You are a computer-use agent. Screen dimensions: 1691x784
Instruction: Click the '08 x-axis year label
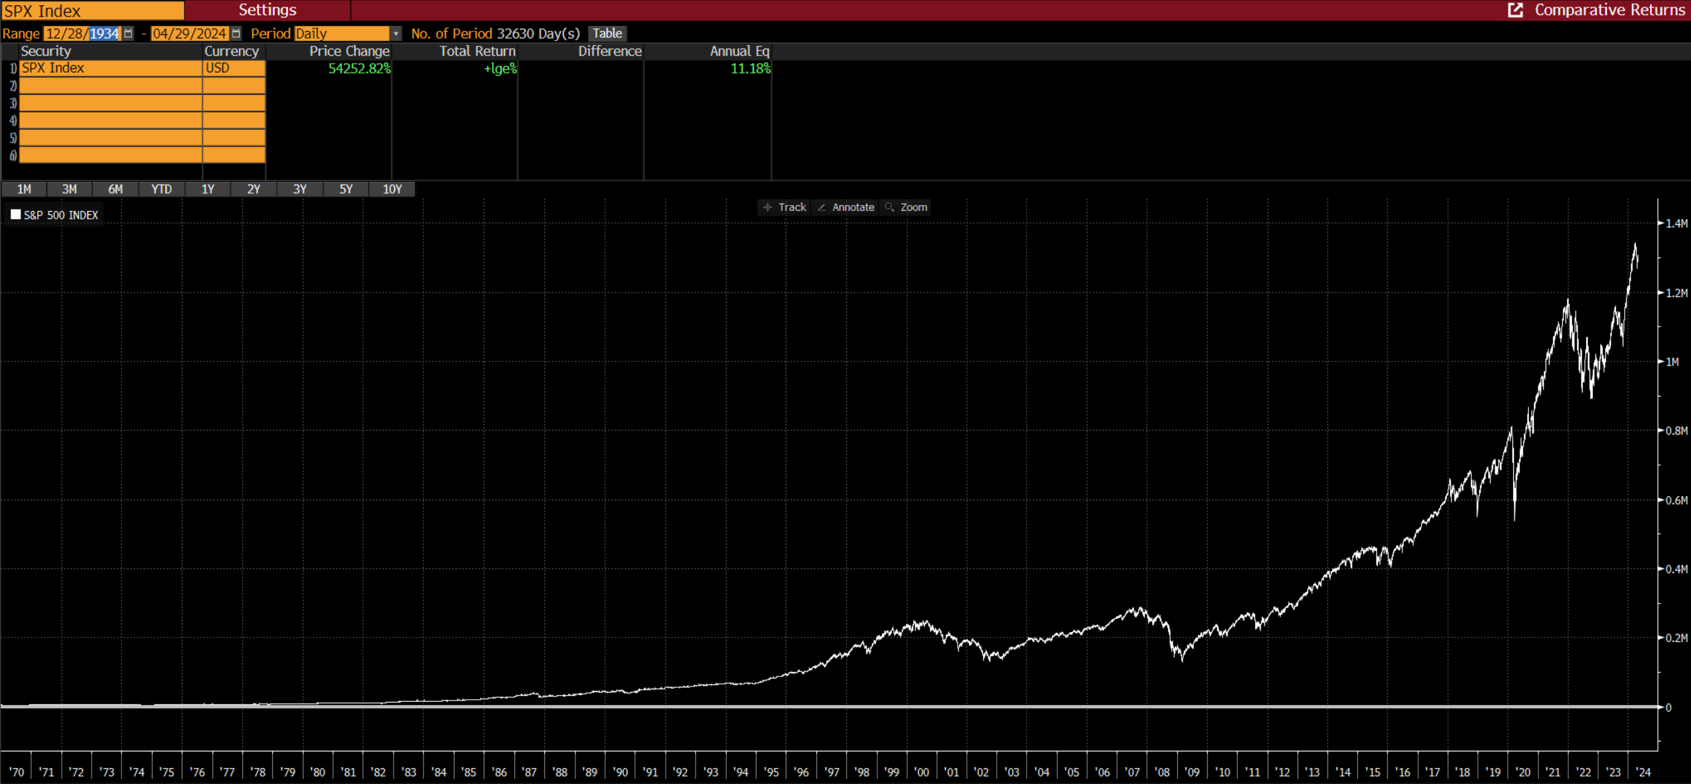tap(1161, 772)
